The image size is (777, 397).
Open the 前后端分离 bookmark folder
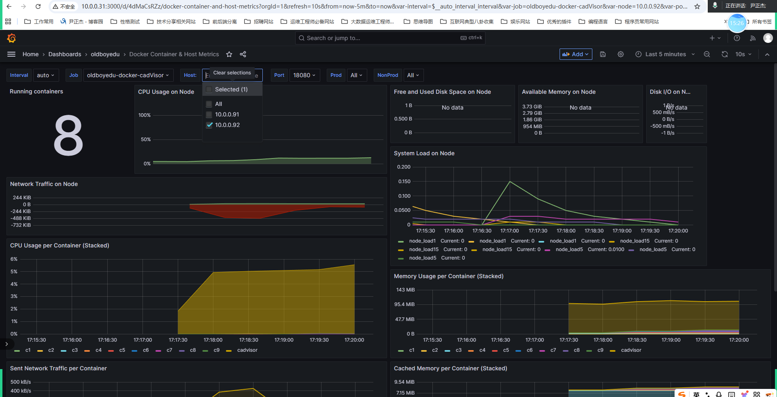(220, 21)
